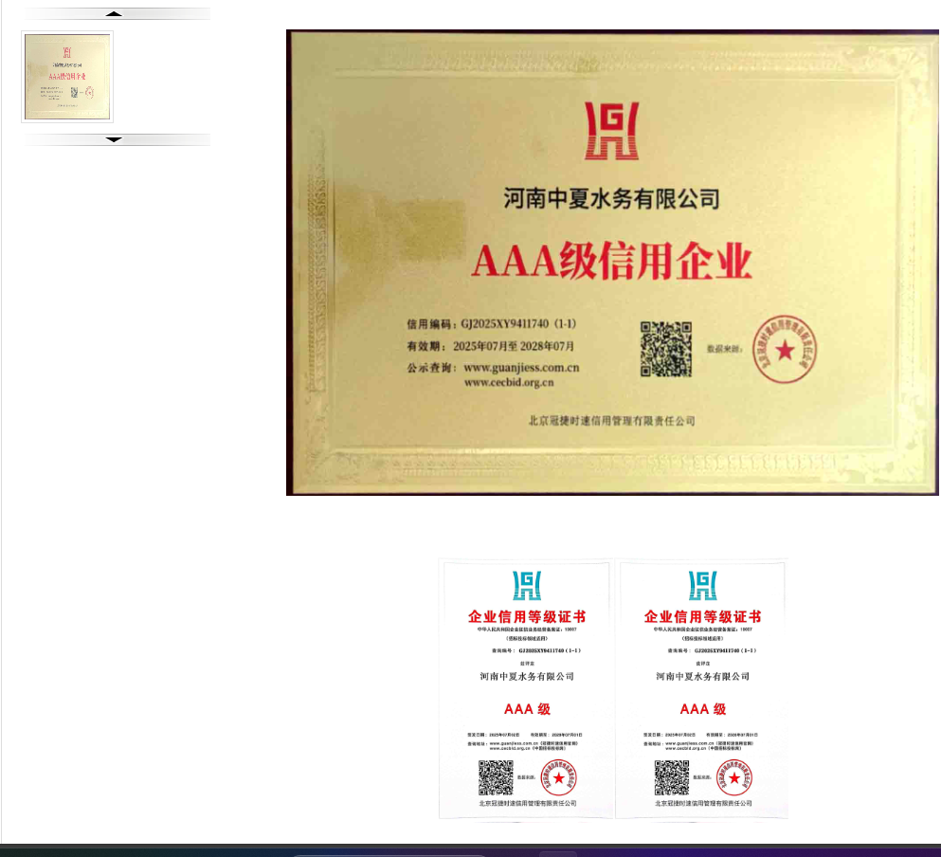Image resolution: width=941 pixels, height=857 pixels.
Task: Click the red 'AAA级信用企业' heading on the plaque
Action: 611,260
